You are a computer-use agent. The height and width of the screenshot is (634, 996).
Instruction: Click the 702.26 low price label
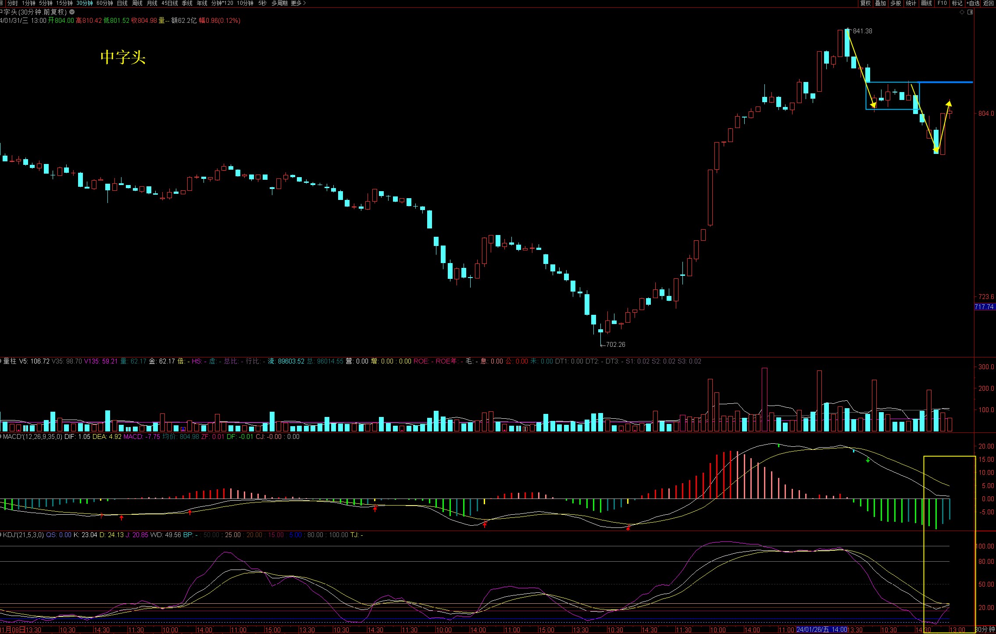click(x=616, y=345)
